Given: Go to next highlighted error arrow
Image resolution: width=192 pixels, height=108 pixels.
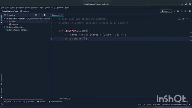Looking at the screenshot, I should pyautogui.click(x=190, y=19).
